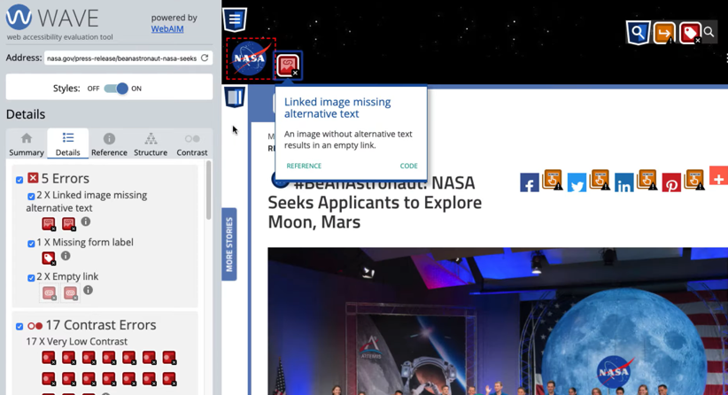The height and width of the screenshot is (395, 728).
Task: Click the Pinterest share icon
Action: coord(671,184)
